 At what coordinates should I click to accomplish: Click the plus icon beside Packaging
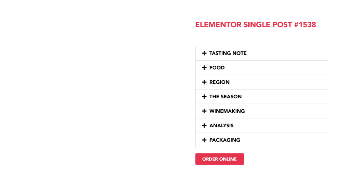pyautogui.click(x=204, y=140)
